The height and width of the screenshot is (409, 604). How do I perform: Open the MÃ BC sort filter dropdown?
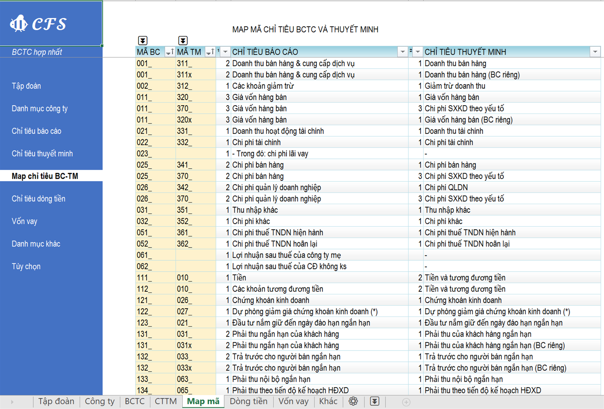click(170, 52)
